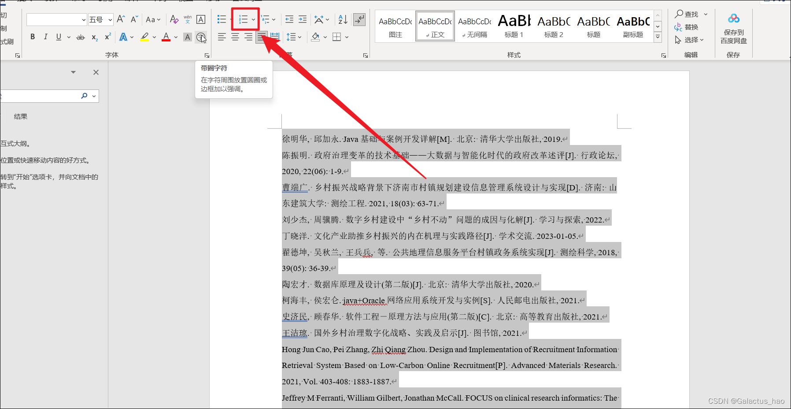Image resolution: width=791 pixels, height=409 pixels.
Task: Apply paragraph shading paint bucket
Action: [315, 37]
